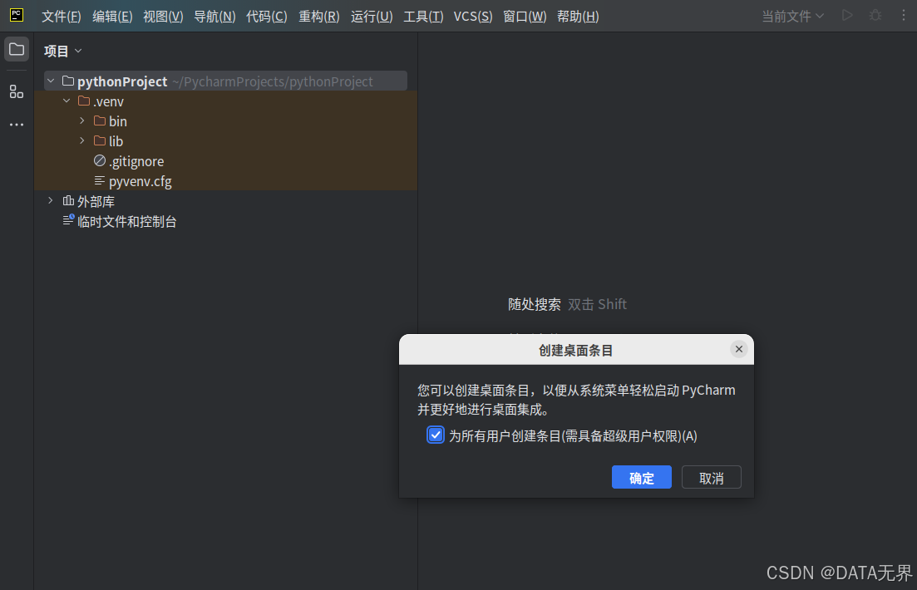The height and width of the screenshot is (590, 917).
Task: Click the pythonProject folder icon
Action: [x=68, y=81]
